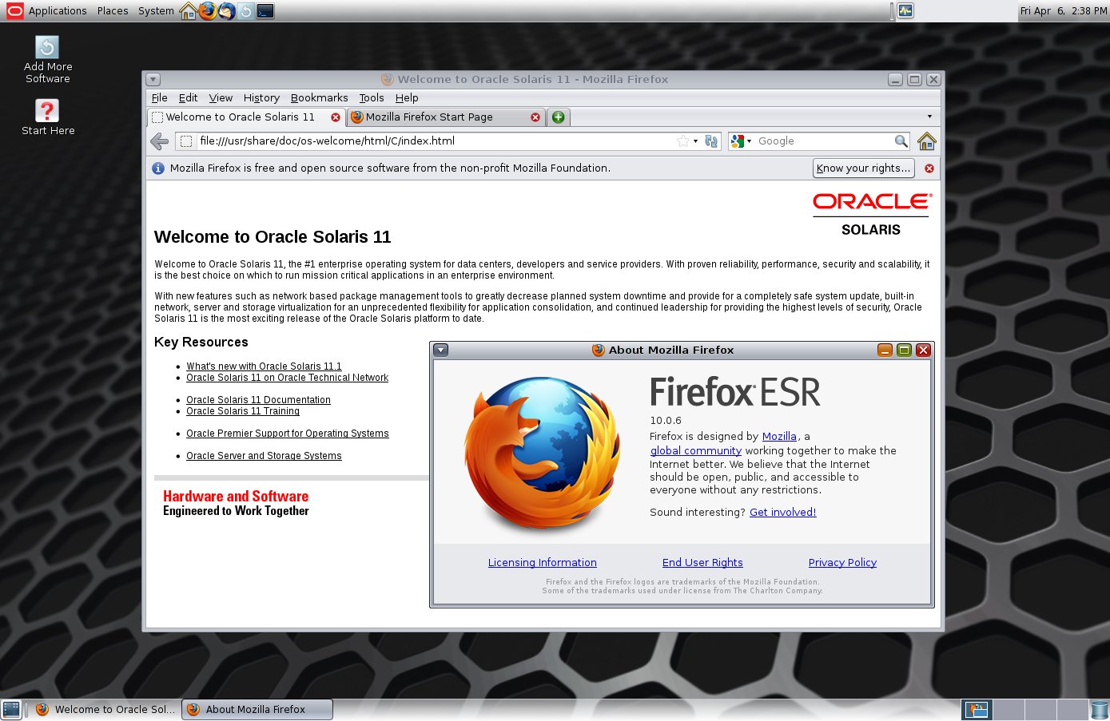Open the Bookmarks menu in Firefox
The image size is (1110, 721).
tap(319, 97)
